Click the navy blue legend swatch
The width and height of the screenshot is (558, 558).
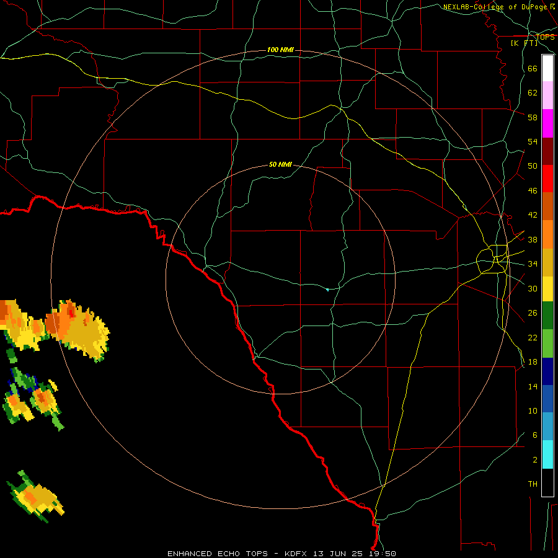tap(547, 371)
